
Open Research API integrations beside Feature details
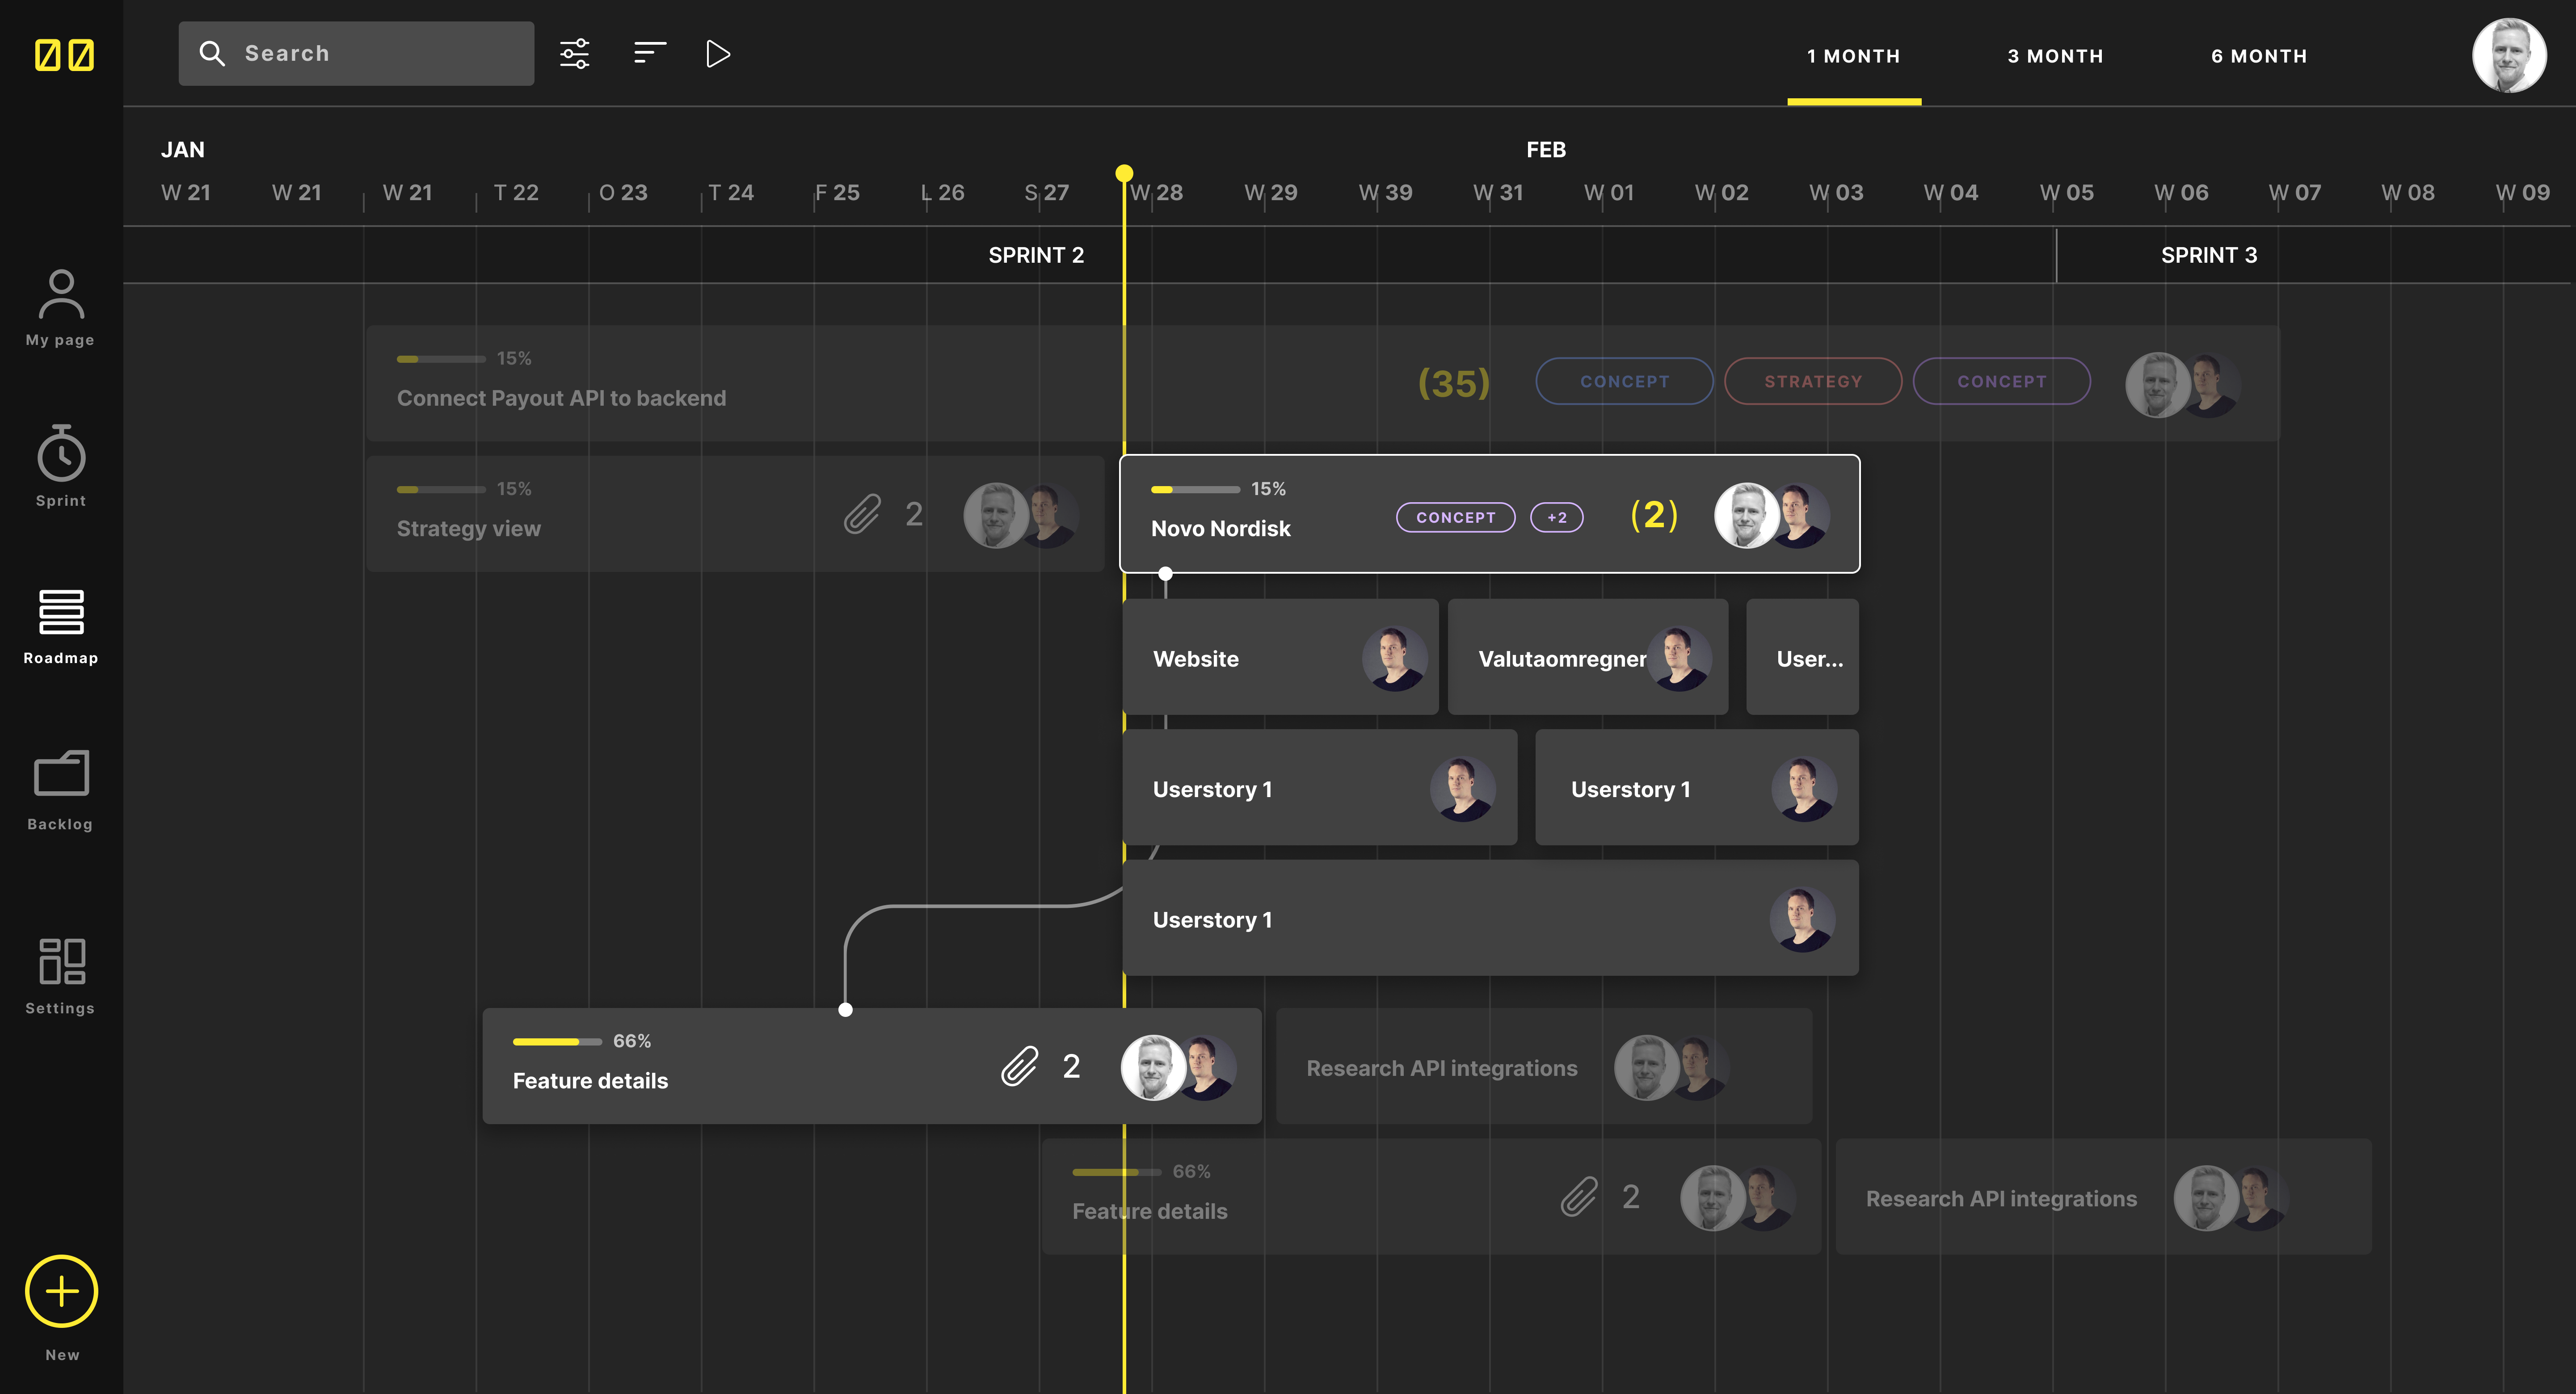tap(1543, 1065)
